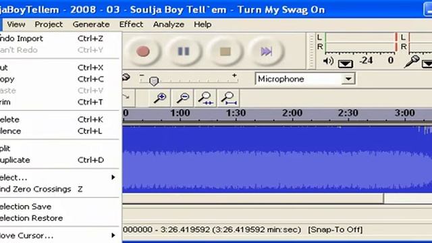Choose Cut menu entry with Ctrl+X
This screenshot has height=243, width=432.
tap(59, 67)
